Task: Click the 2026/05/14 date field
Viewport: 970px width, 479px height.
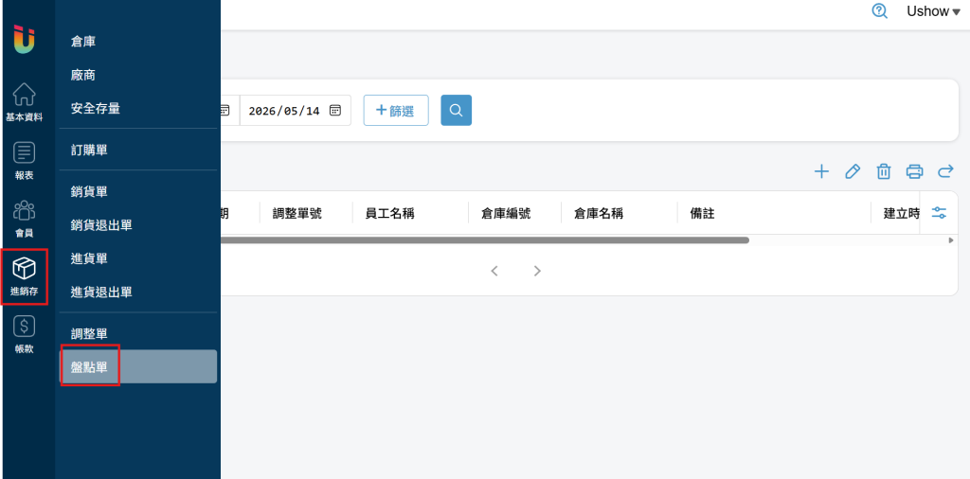Action: coord(296,111)
